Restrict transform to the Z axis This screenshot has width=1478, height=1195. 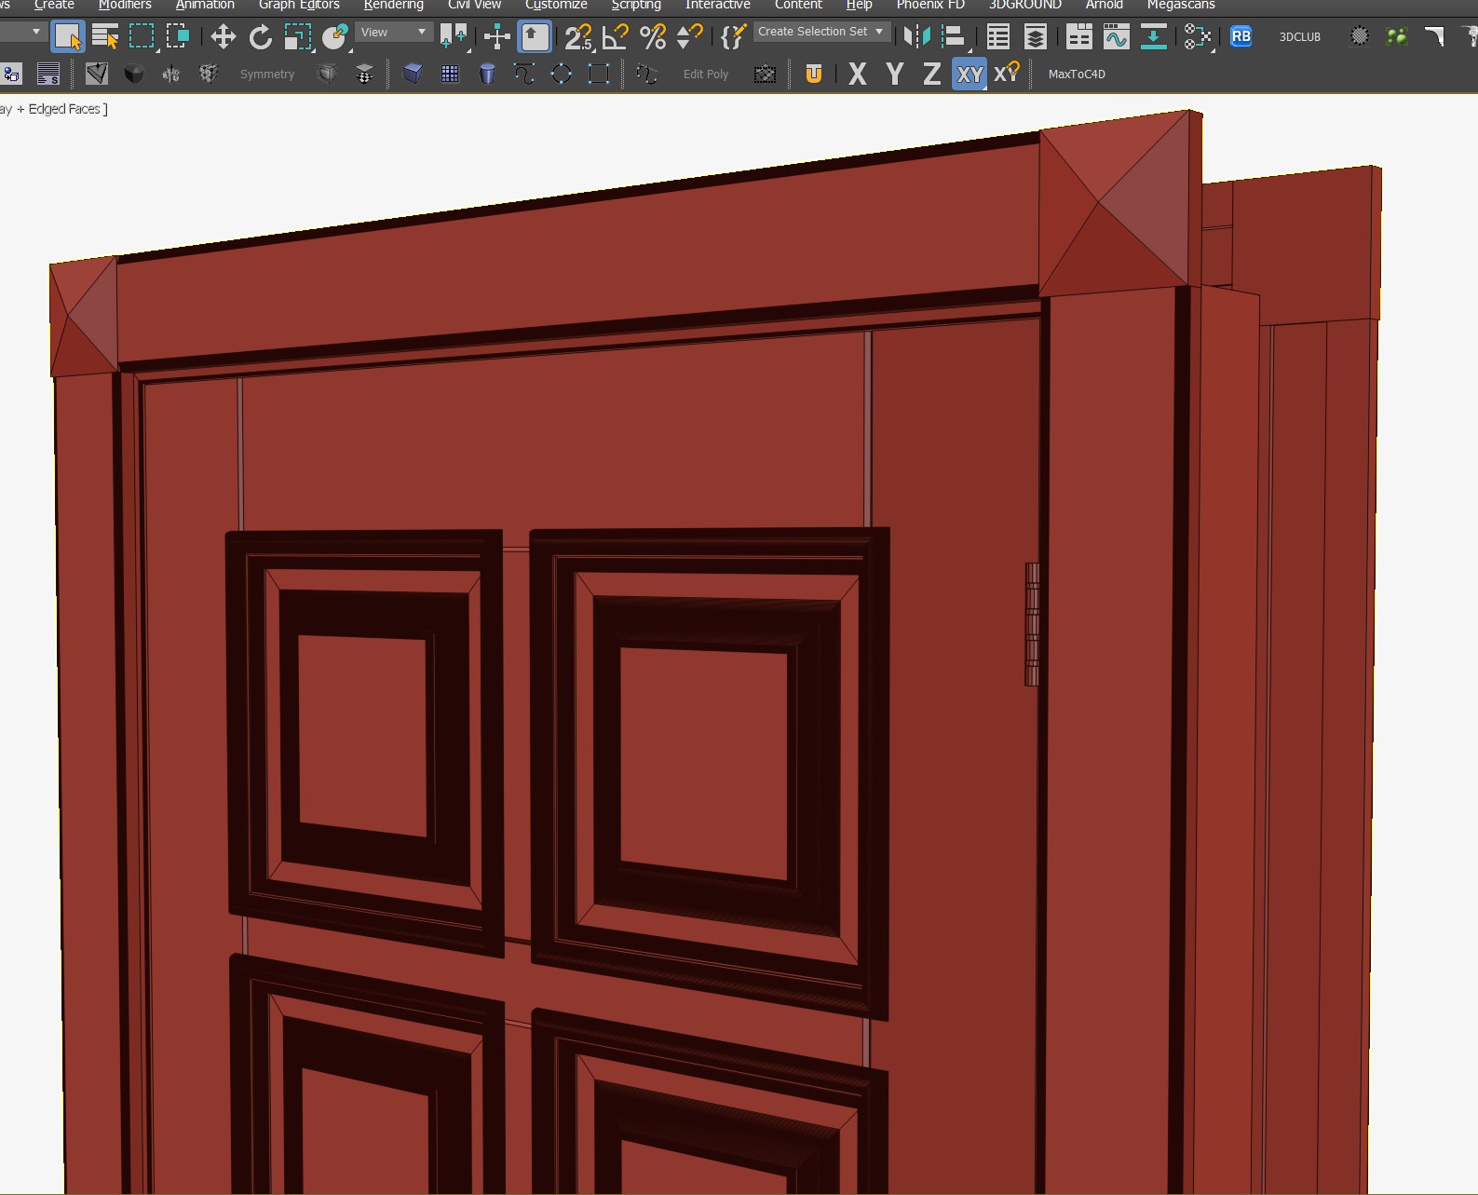coord(931,75)
